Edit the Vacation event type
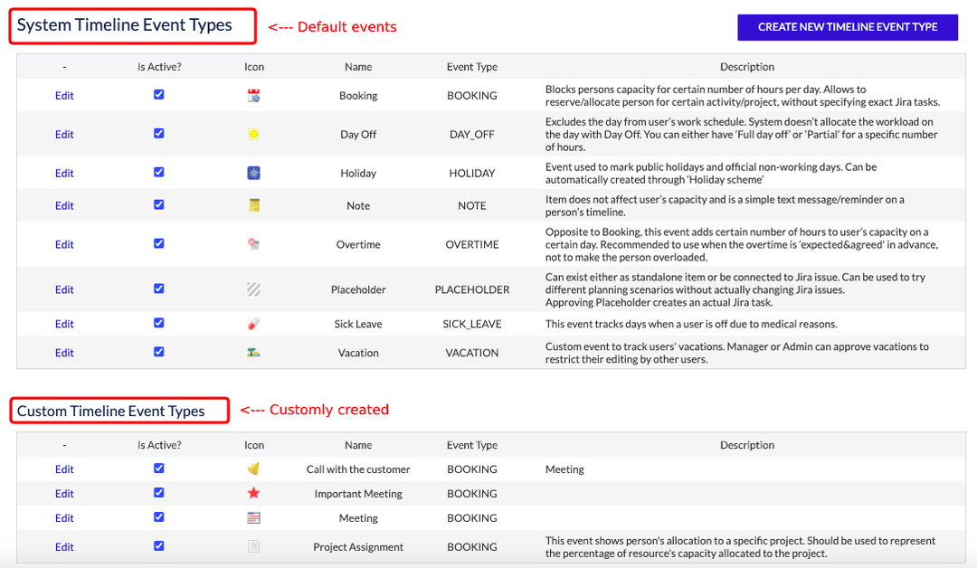 (x=64, y=353)
